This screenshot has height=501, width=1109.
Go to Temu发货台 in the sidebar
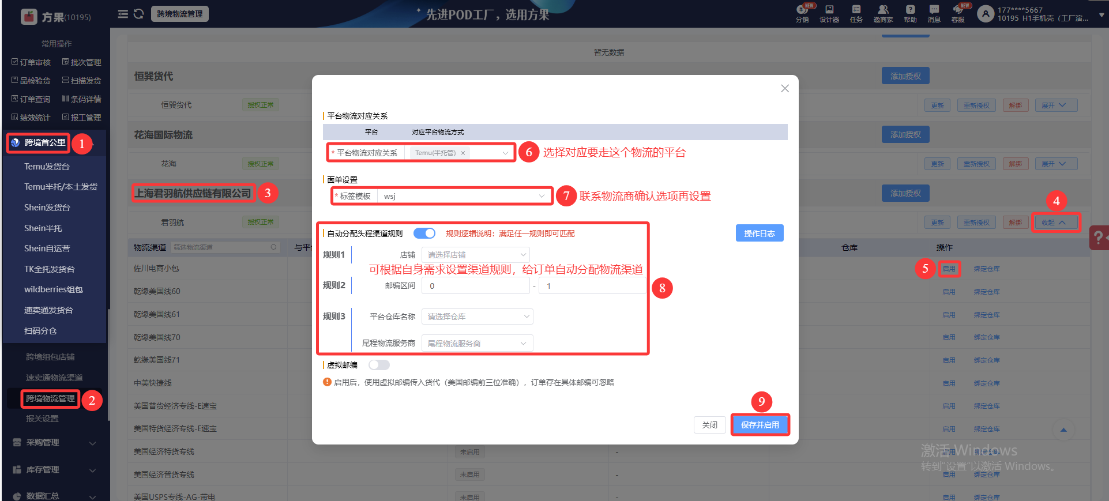tap(47, 167)
